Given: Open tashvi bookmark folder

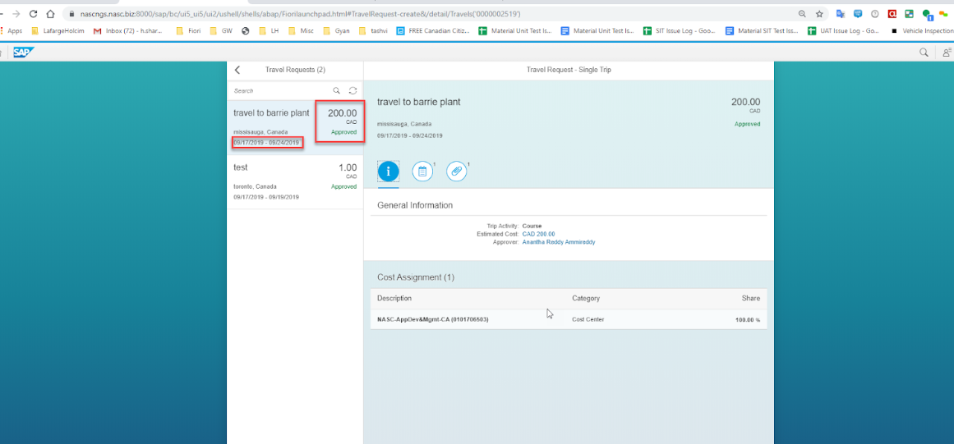Looking at the screenshot, I should tap(373, 30).
